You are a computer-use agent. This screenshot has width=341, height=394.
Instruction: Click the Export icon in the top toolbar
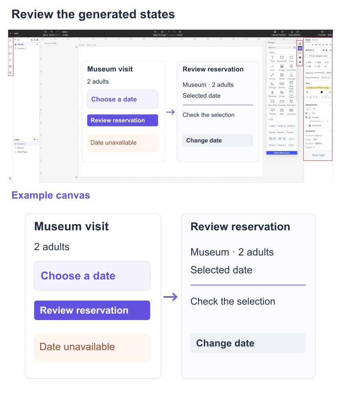(x=292, y=32)
